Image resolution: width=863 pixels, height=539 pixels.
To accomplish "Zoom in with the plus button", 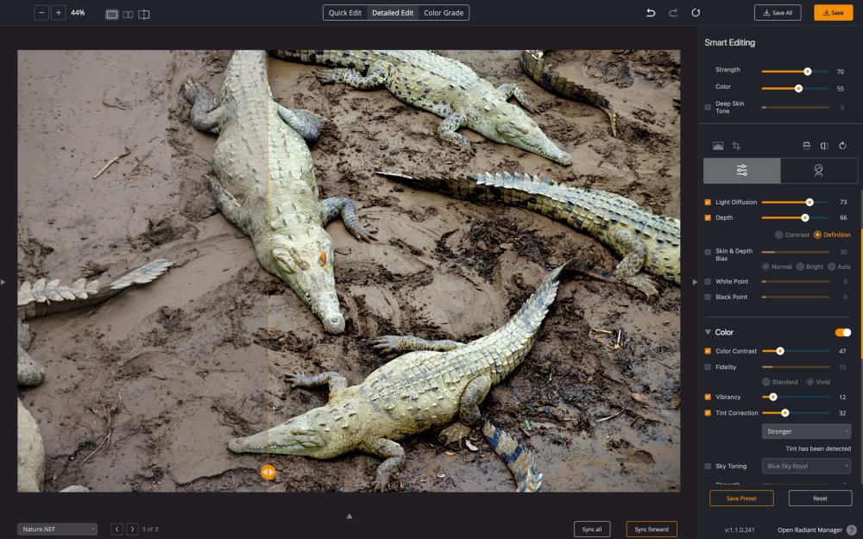I will coord(59,13).
